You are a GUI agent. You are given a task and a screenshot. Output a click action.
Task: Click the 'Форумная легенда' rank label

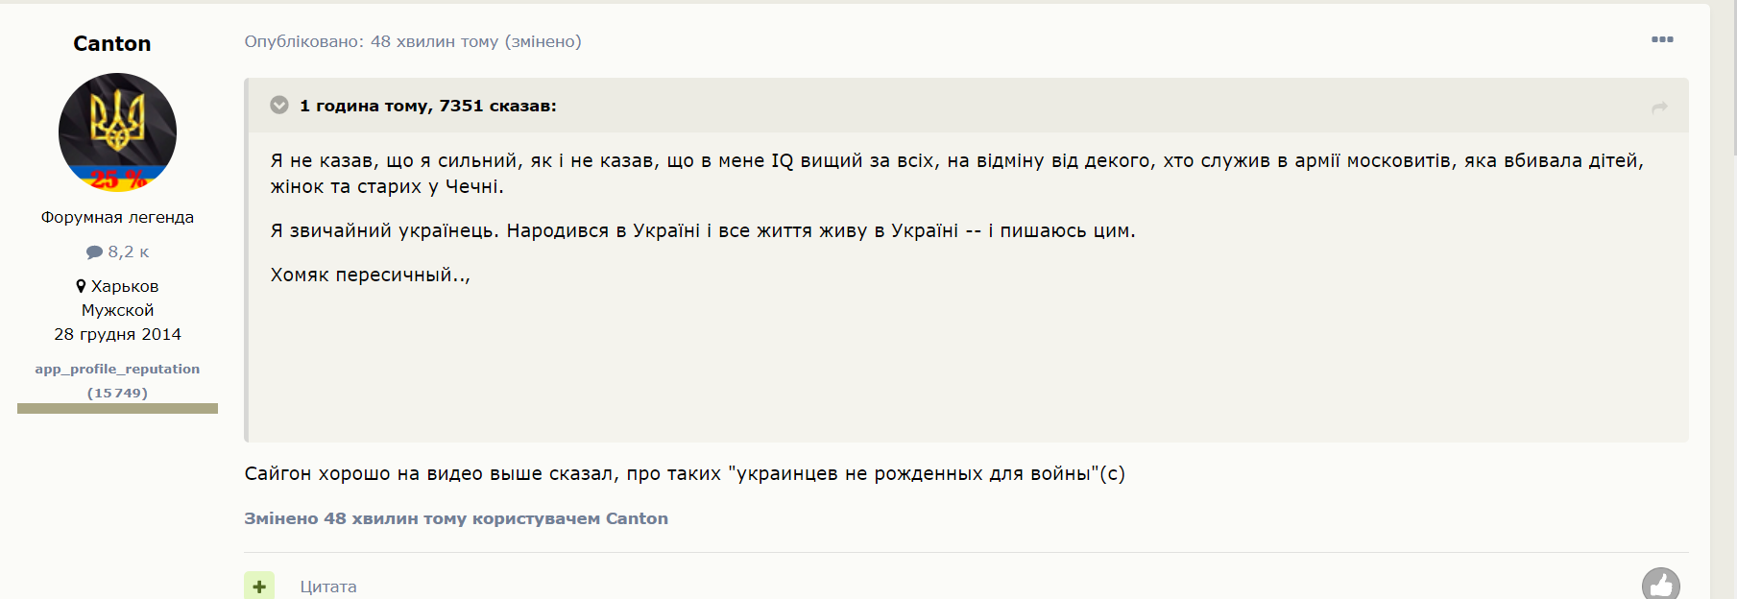click(117, 217)
